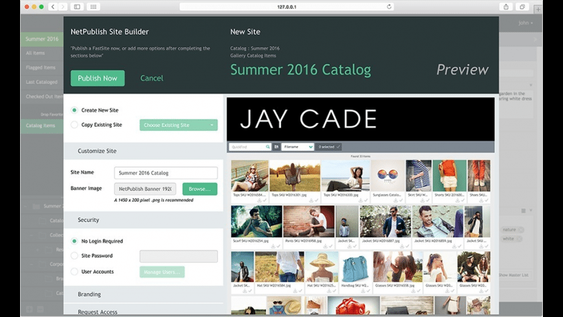
Task: Select the User Accounts radio option
Action: pos(74,272)
